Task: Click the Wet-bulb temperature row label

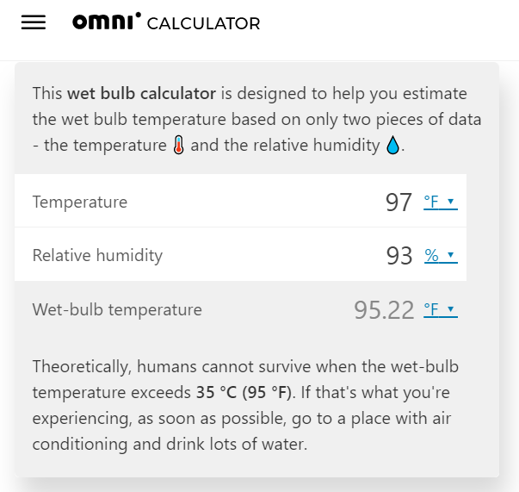Action: click(117, 309)
